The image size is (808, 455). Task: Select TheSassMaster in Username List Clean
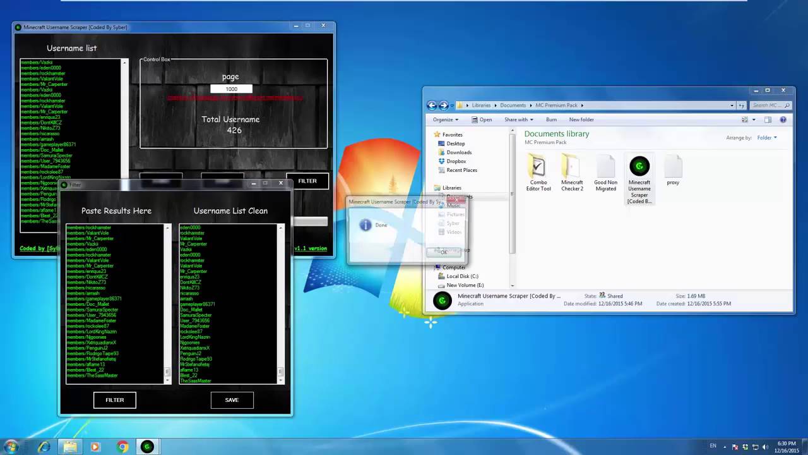click(196, 381)
